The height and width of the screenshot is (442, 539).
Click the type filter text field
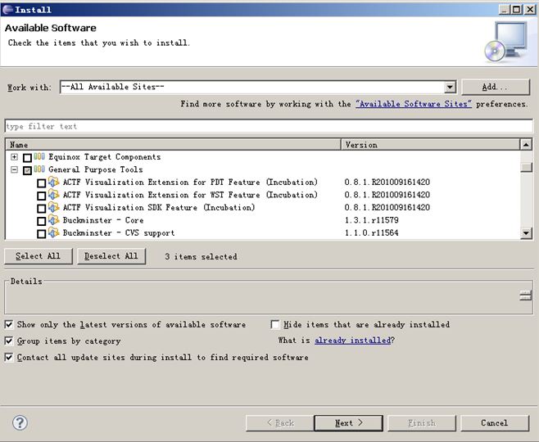point(269,126)
